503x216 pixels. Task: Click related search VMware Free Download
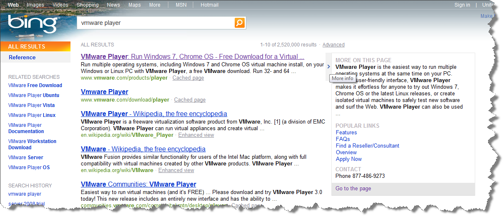pos(35,85)
